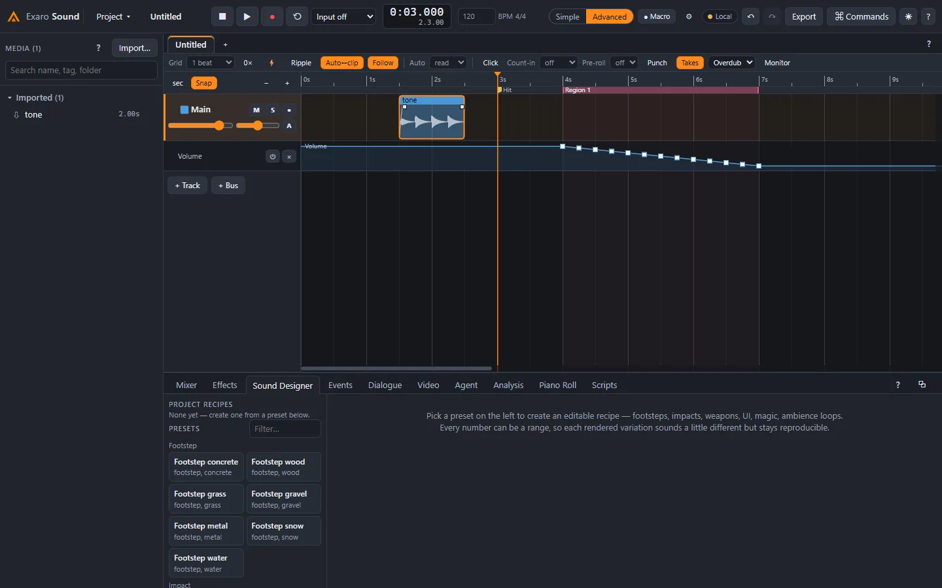
Task: Start playback with the play button
Action: [x=247, y=16]
